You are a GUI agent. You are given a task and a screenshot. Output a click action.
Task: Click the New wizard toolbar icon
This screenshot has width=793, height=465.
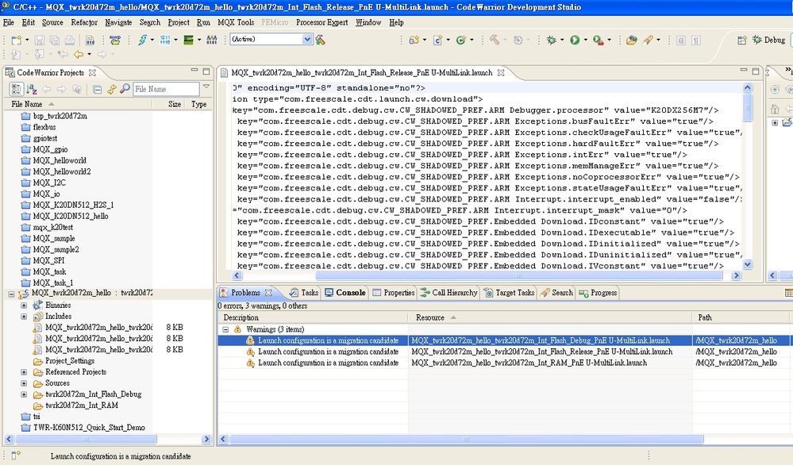(16, 40)
